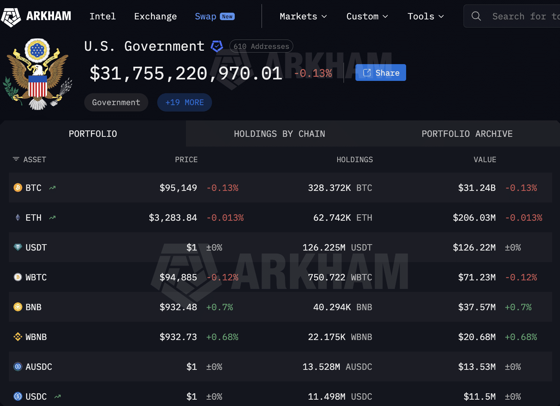This screenshot has height=406, width=560.
Task: Open the Custom dropdown menu
Action: pos(367,16)
